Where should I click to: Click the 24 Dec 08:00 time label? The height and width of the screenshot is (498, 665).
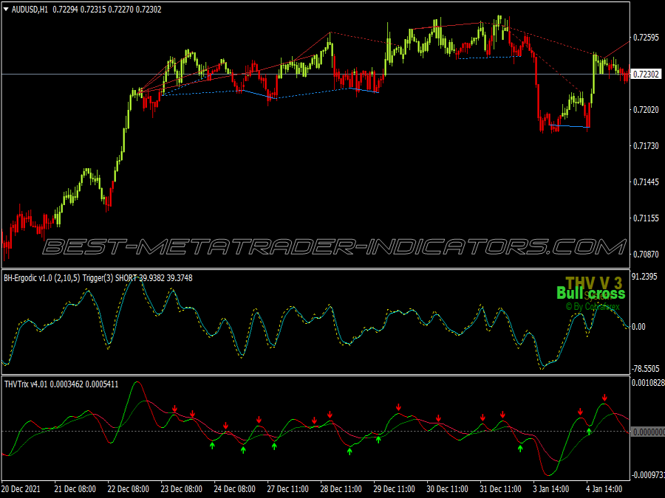coord(234,489)
